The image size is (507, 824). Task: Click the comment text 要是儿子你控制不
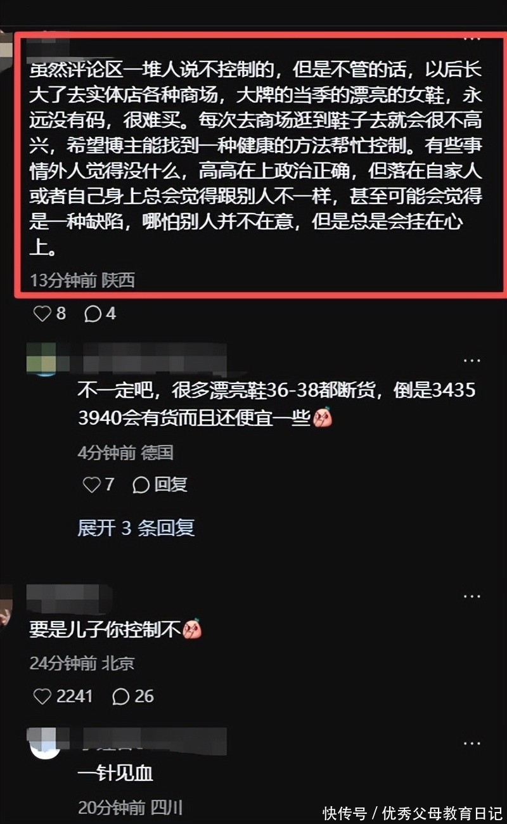[x=106, y=629]
